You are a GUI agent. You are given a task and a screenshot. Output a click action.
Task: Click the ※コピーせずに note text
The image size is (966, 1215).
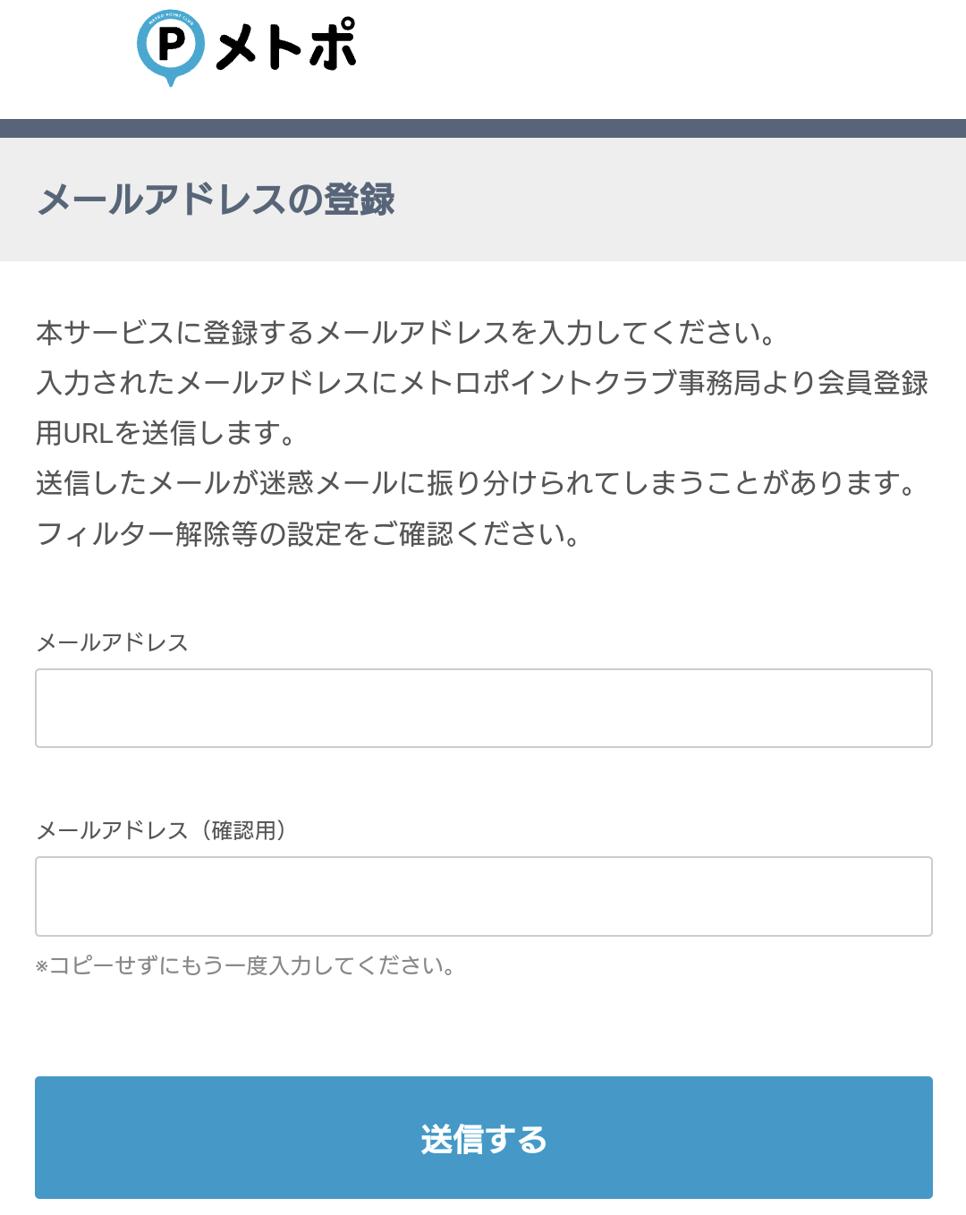click(x=246, y=966)
